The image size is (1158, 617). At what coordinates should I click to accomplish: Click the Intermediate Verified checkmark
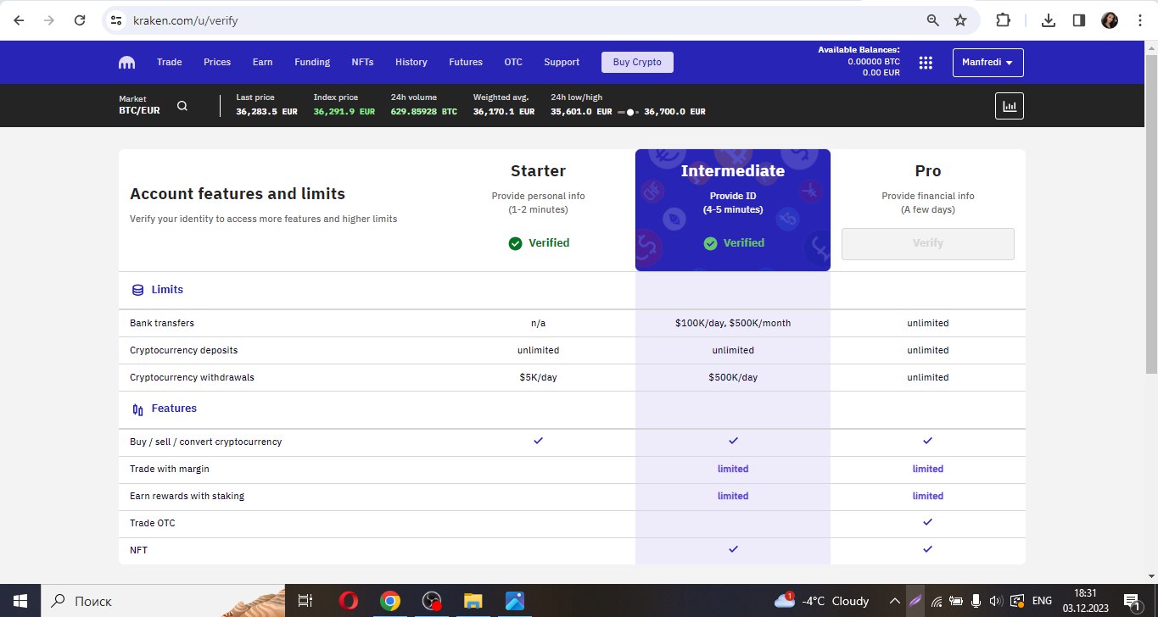710,243
